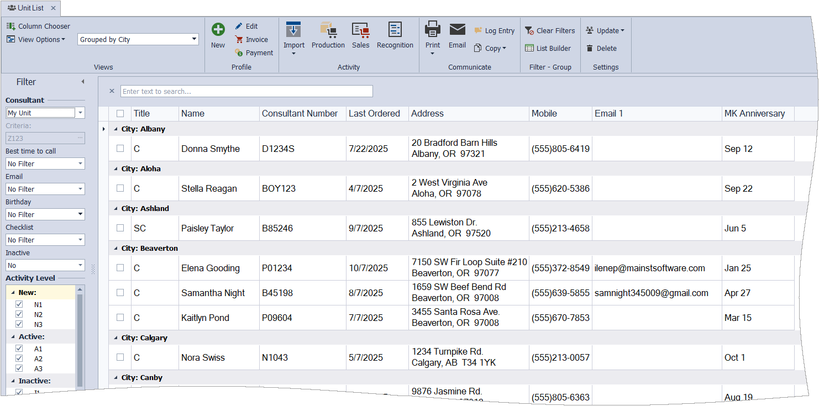The height and width of the screenshot is (406, 819).
Task: Toggle the select-all checkbox in header
Action: tap(120, 114)
